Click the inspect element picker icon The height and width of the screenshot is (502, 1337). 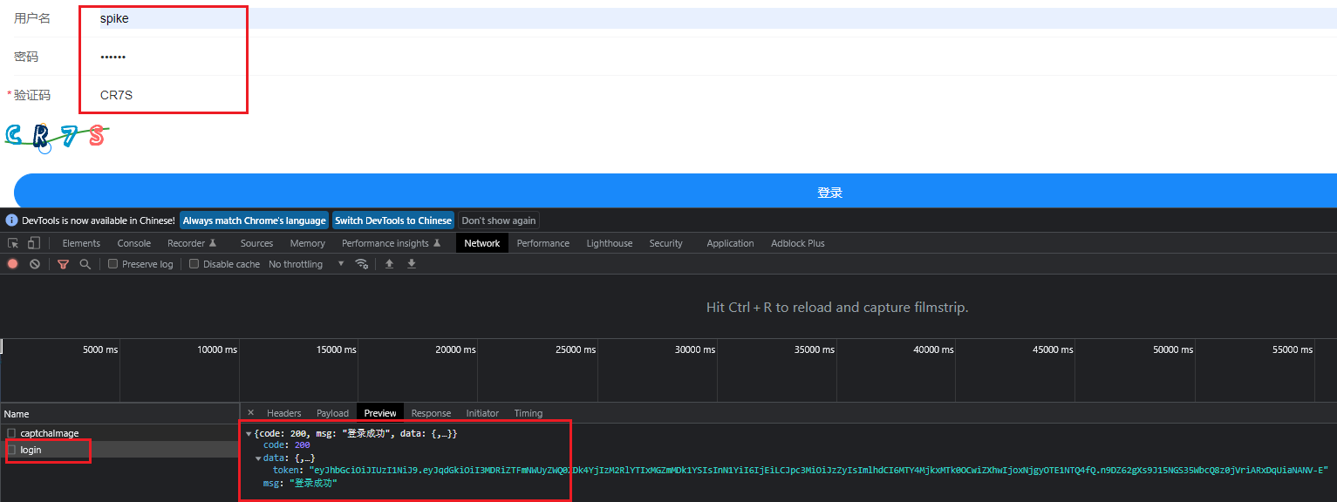tap(13, 243)
